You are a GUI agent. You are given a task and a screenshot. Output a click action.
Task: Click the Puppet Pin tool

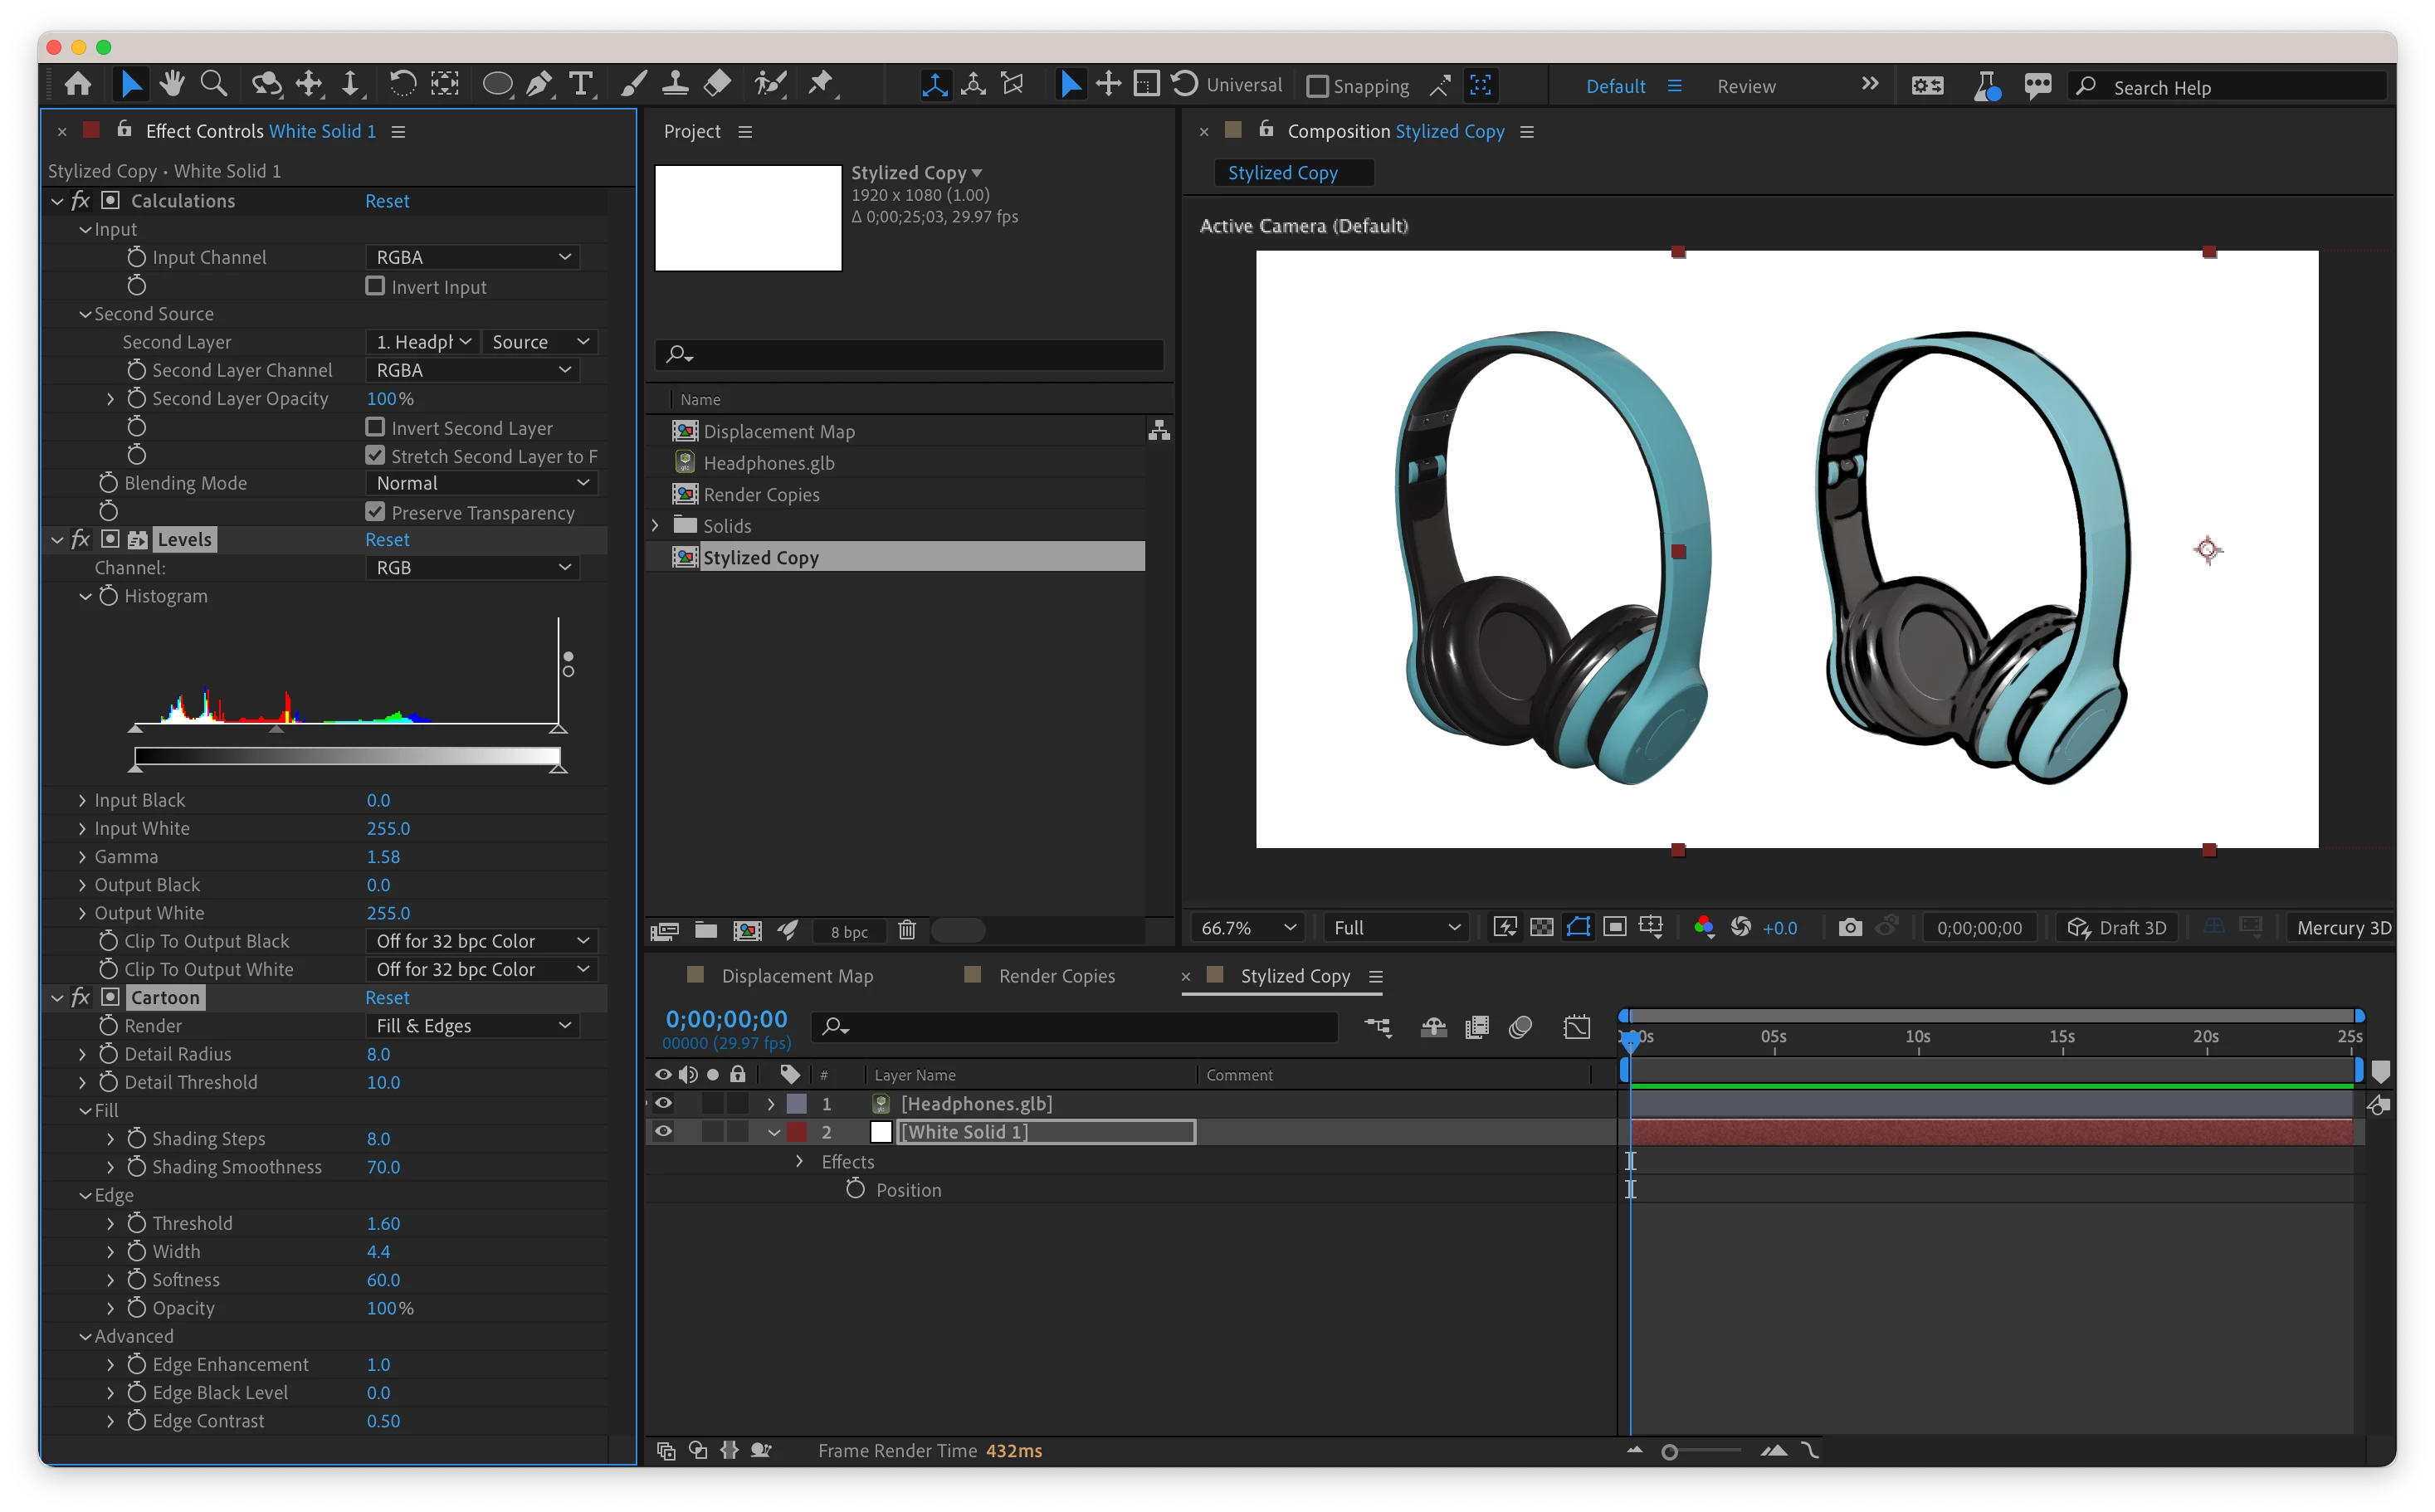pyautogui.click(x=821, y=85)
